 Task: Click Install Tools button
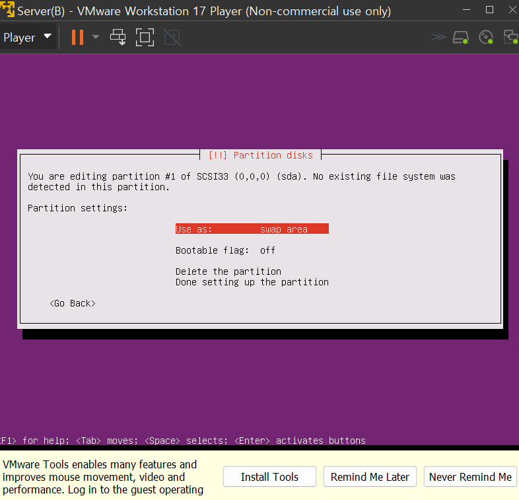coord(269,477)
